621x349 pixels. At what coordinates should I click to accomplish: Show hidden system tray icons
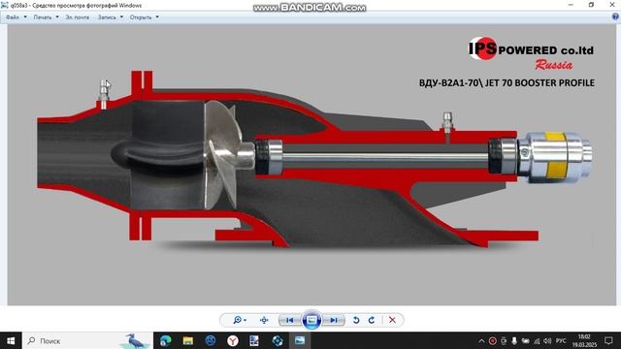(481, 340)
